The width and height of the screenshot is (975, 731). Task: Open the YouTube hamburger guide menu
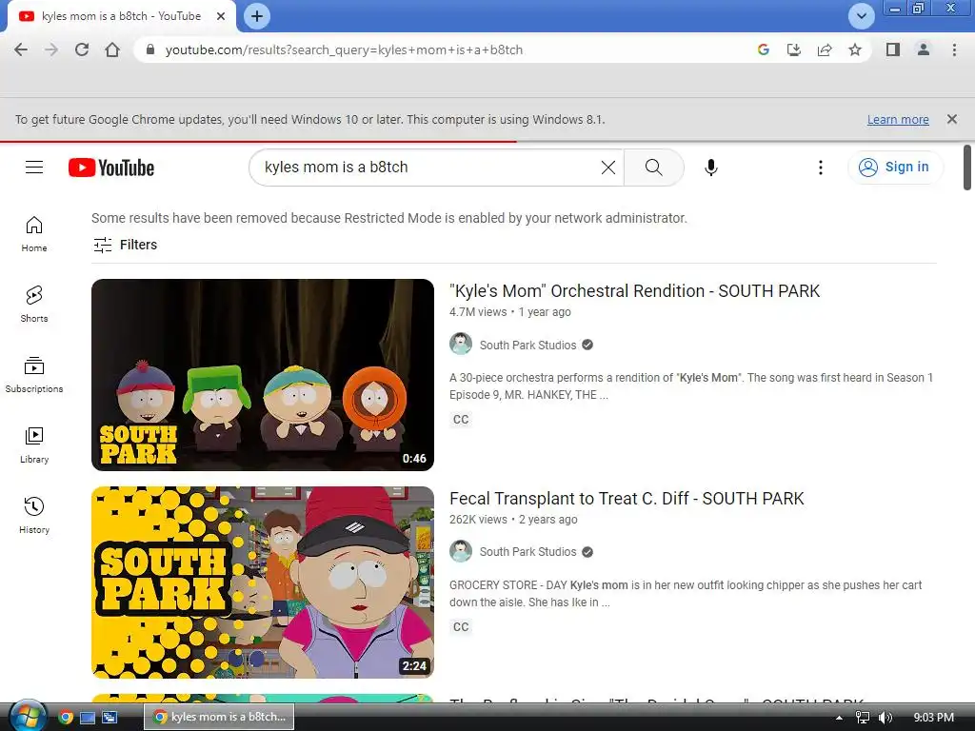click(34, 168)
